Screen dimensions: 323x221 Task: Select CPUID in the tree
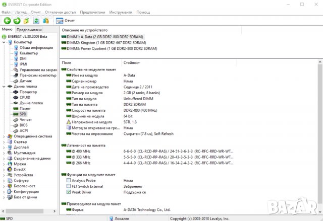[26, 98]
